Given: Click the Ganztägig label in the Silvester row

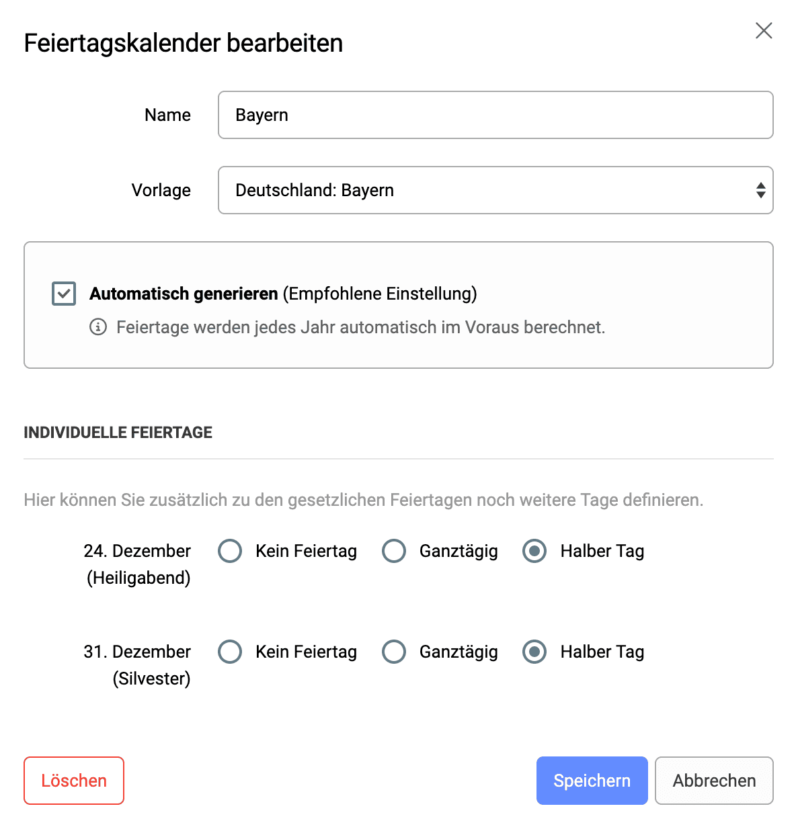Looking at the screenshot, I should point(459,652).
